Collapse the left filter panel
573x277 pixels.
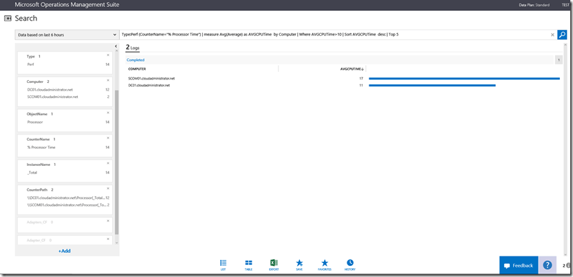(116, 47)
